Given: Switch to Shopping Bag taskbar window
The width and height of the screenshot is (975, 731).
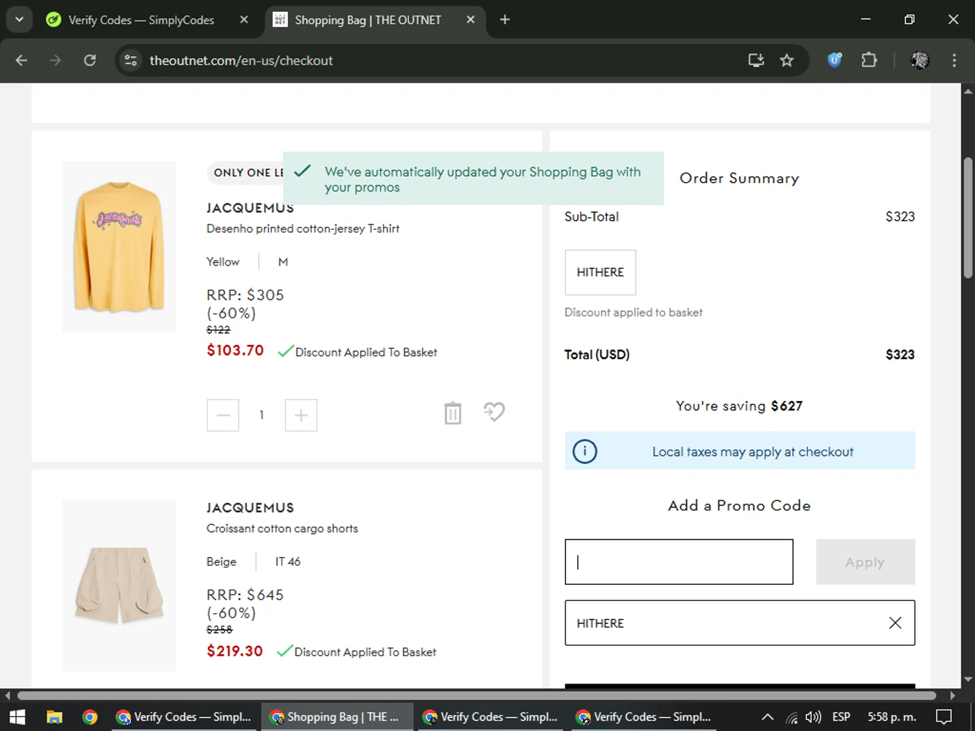Looking at the screenshot, I should (x=337, y=717).
